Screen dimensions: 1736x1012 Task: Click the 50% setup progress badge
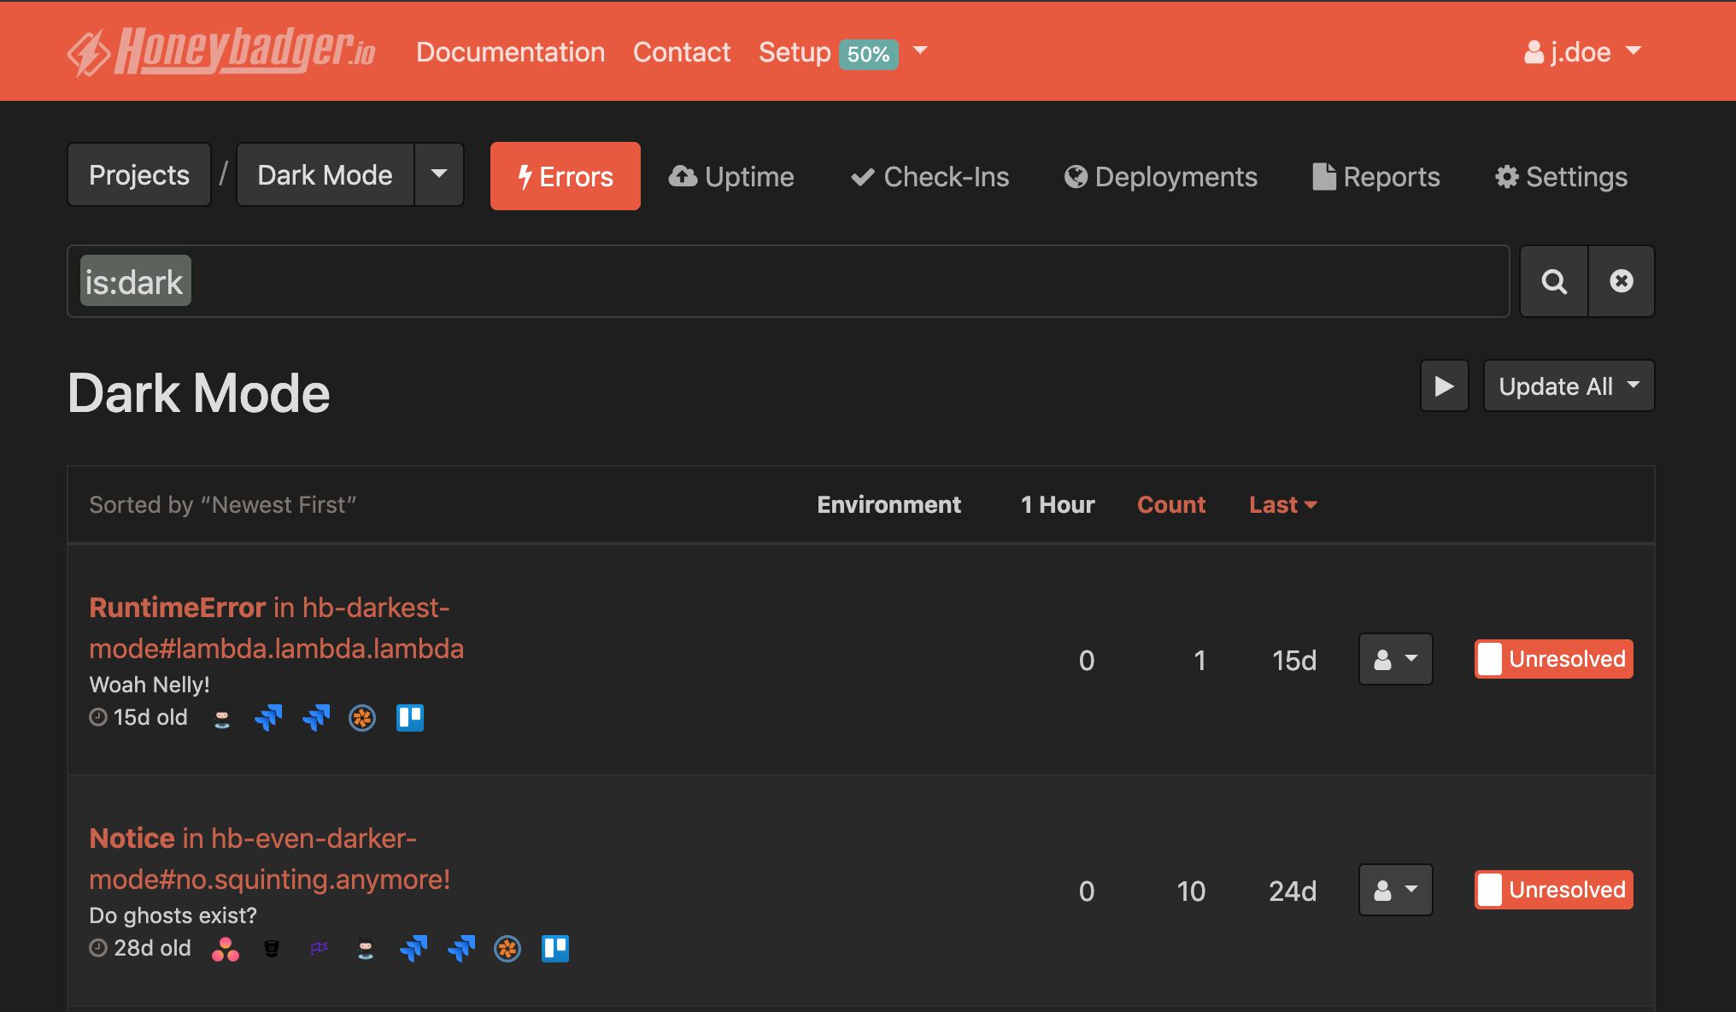point(868,54)
